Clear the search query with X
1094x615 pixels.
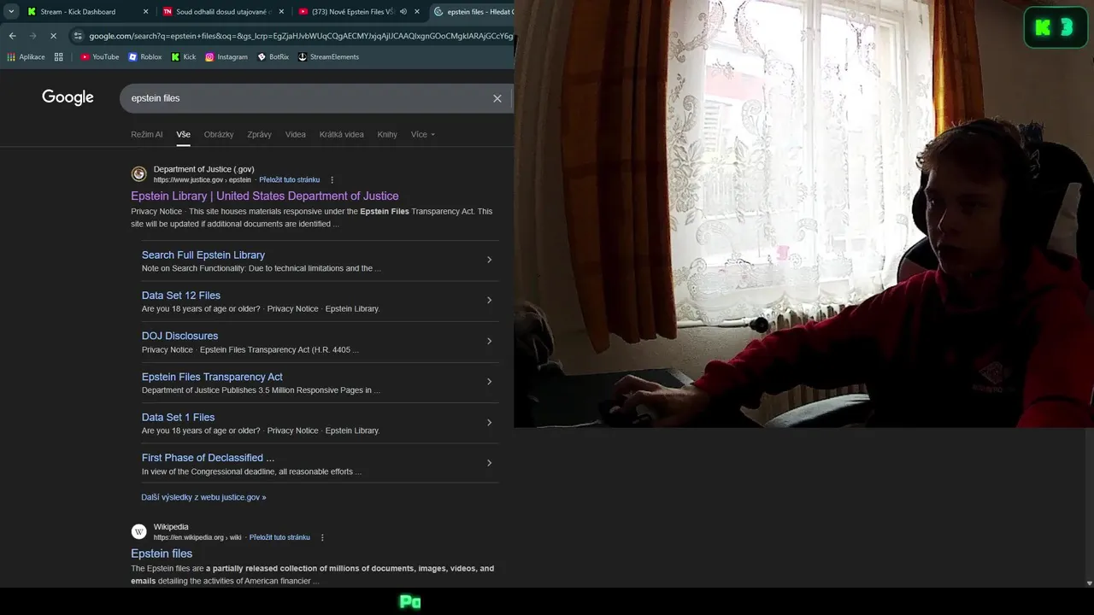(x=497, y=98)
